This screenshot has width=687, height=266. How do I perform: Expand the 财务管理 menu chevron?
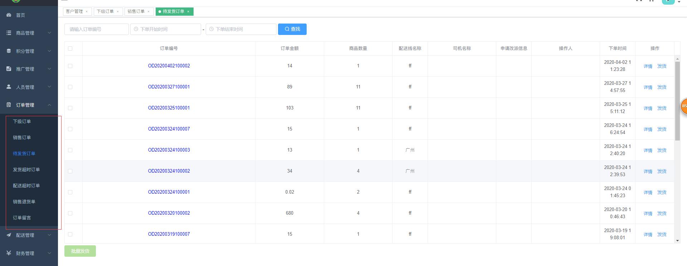[x=49, y=253]
